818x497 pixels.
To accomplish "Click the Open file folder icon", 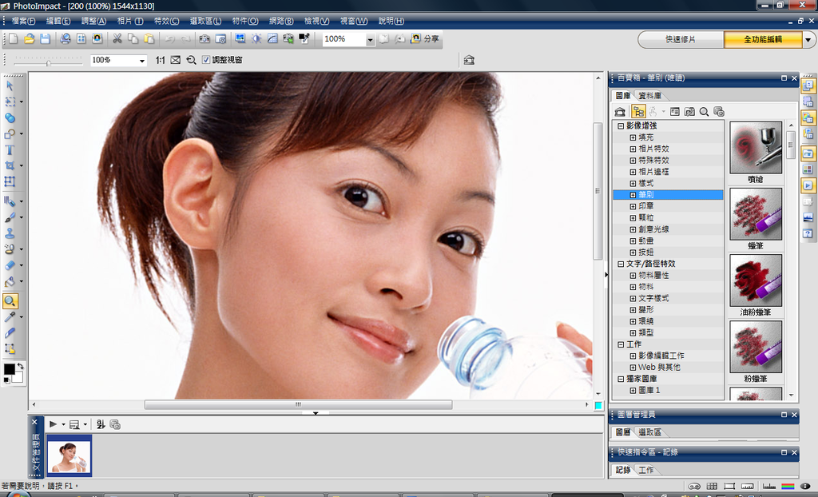I will (30, 38).
